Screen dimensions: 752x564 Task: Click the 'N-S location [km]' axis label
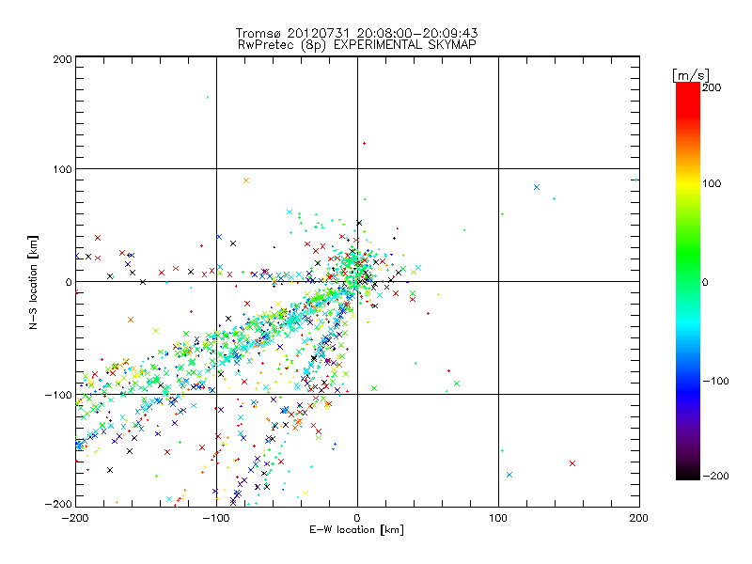[33, 282]
